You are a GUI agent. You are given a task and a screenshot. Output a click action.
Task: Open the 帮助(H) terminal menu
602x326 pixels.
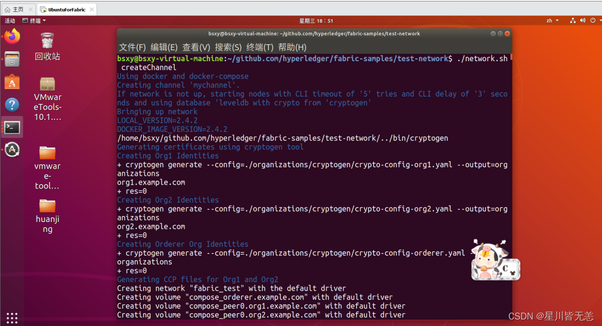click(x=292, y=47)
